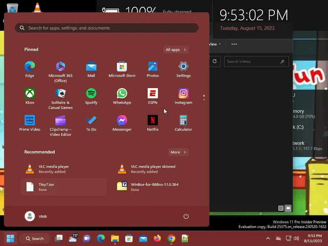
Task: Click the Power button in Start menu
Action: (186, 216)
